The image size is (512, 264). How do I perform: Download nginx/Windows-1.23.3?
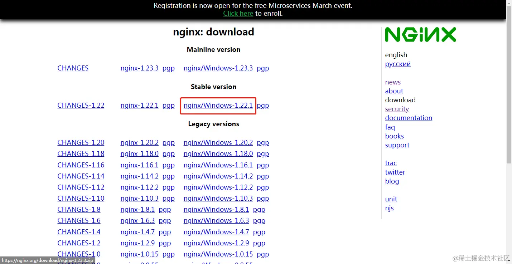(218, 68)
